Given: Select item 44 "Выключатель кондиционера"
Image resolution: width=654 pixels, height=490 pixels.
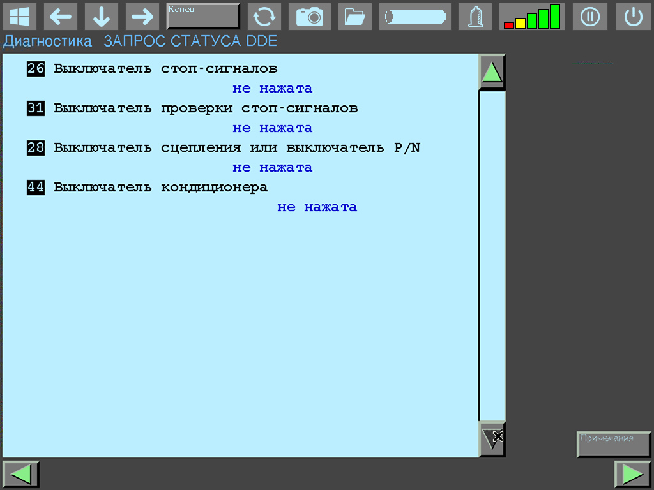Looking at the screenshot, I should click(160, 188).
